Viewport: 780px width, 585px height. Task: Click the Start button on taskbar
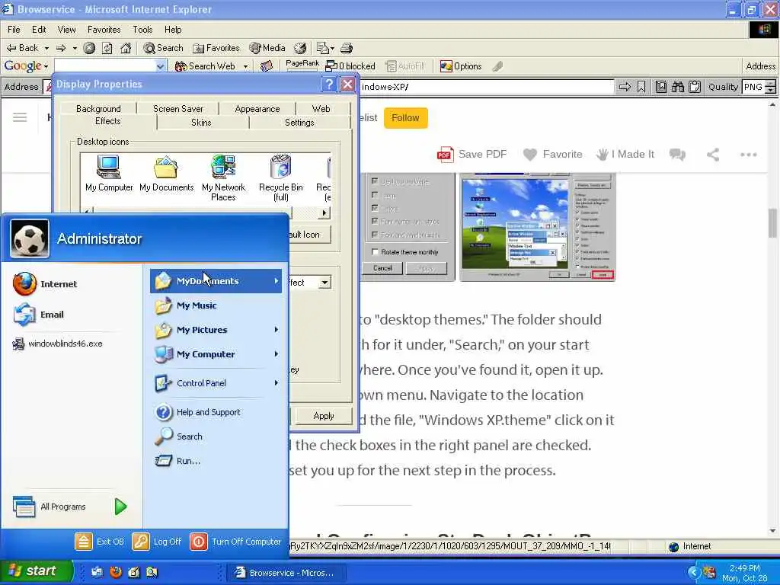[x=35, y=571]
